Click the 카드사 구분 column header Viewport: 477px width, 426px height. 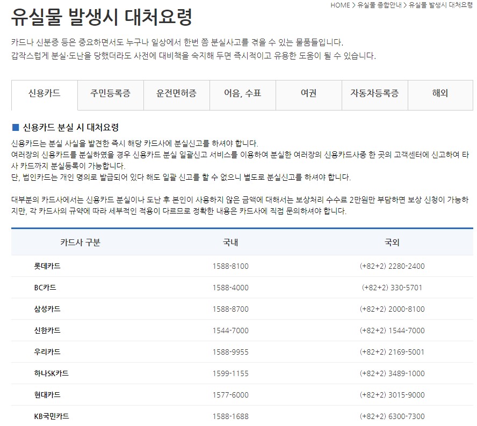coord(81,242)
